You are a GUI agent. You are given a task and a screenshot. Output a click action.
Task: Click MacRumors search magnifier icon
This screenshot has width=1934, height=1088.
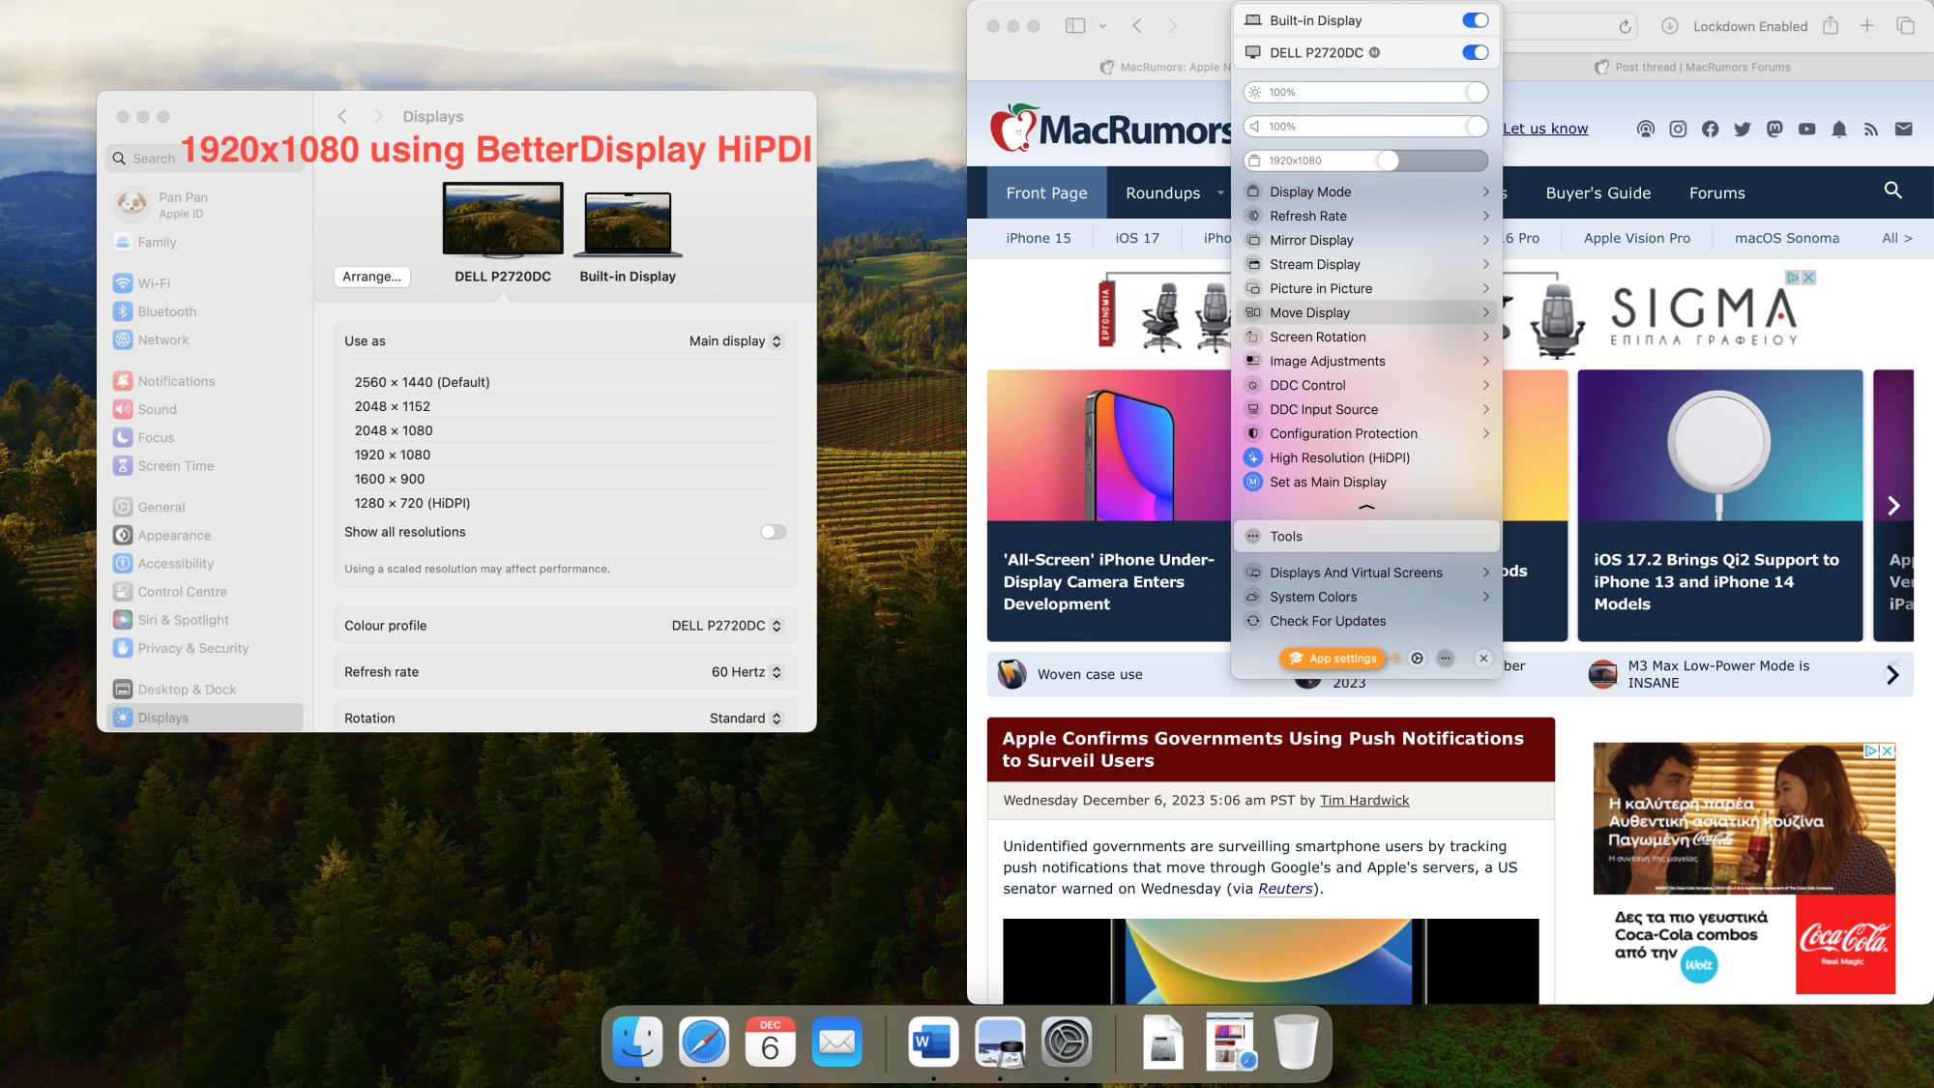(x=1892, y=191)
